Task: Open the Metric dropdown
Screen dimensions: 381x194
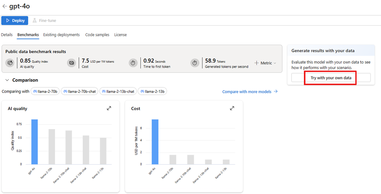Action: pyautogui.click(x=266, y=63)
